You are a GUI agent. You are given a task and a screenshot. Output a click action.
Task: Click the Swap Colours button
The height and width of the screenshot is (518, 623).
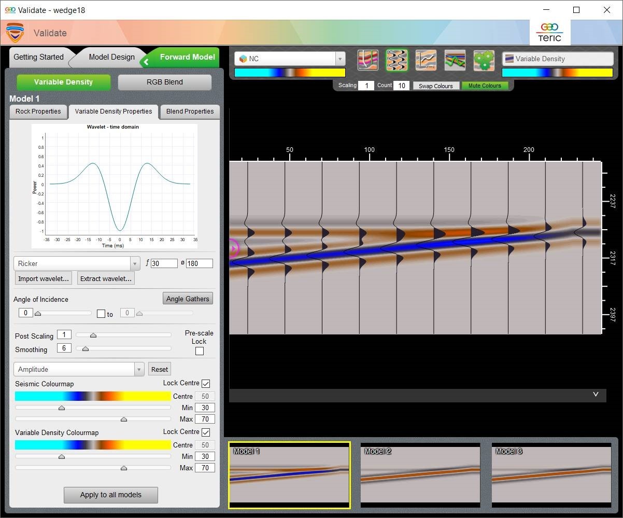click(x=435, y=86)
